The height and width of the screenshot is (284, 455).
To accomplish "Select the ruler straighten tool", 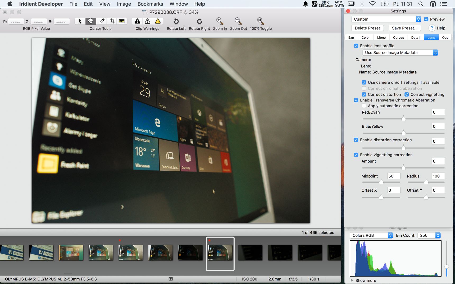I will click(x=122, y=21).
